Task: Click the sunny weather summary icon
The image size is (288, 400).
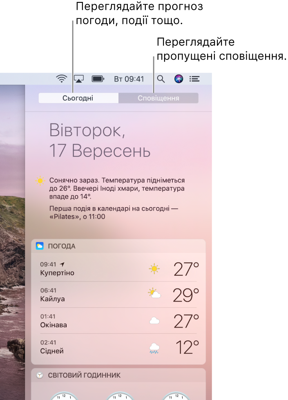Action: point(40,181)
